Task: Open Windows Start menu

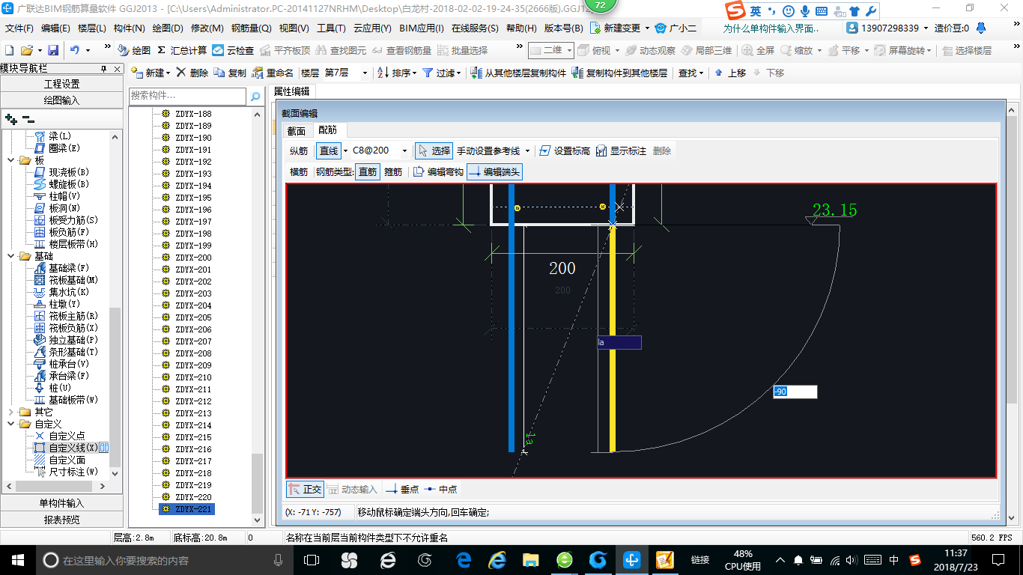Action: [17, 559]
